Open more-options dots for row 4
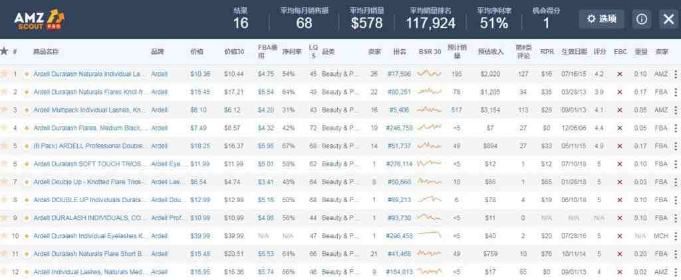This screenshot has width=681, height=280. pos(676,128)
